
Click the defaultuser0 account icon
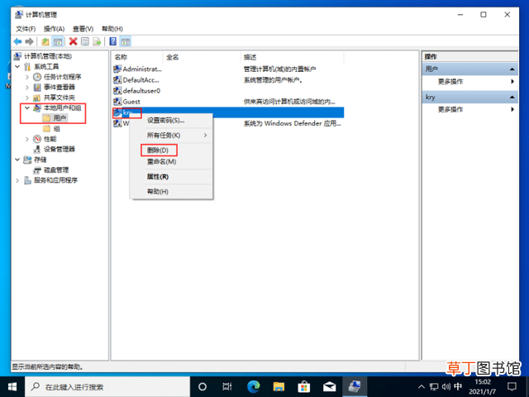tap(117, 91)
